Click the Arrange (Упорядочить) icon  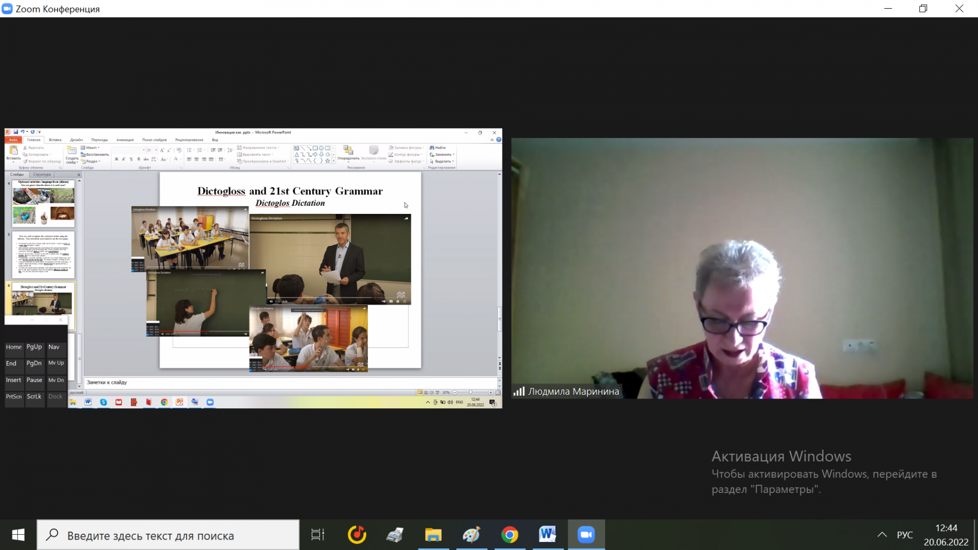click(348, 150)
